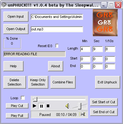
Task: Click the app icon in title bar
Action: tap(4, 5)
